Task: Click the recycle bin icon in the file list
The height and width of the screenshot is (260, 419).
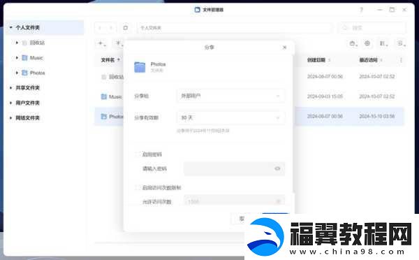Action: (x=103, y=77)
